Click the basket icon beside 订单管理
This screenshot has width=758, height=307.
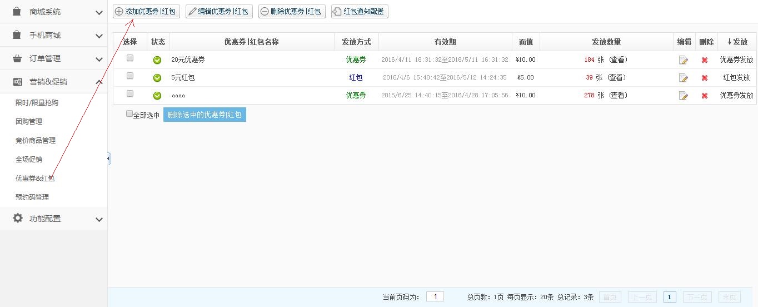[17, 58]
